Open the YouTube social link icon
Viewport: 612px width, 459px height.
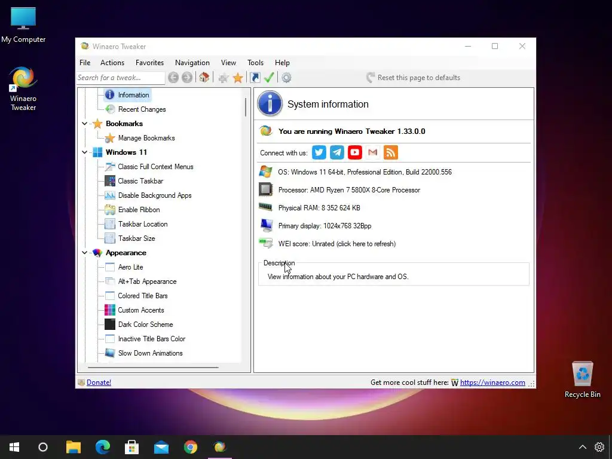coord(355,152)
